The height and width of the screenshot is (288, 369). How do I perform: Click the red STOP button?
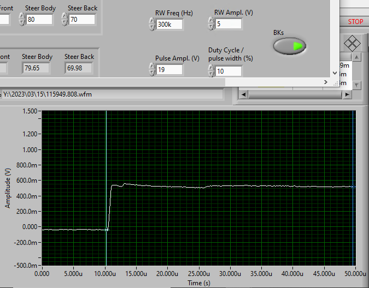click(x=355, y=22)
